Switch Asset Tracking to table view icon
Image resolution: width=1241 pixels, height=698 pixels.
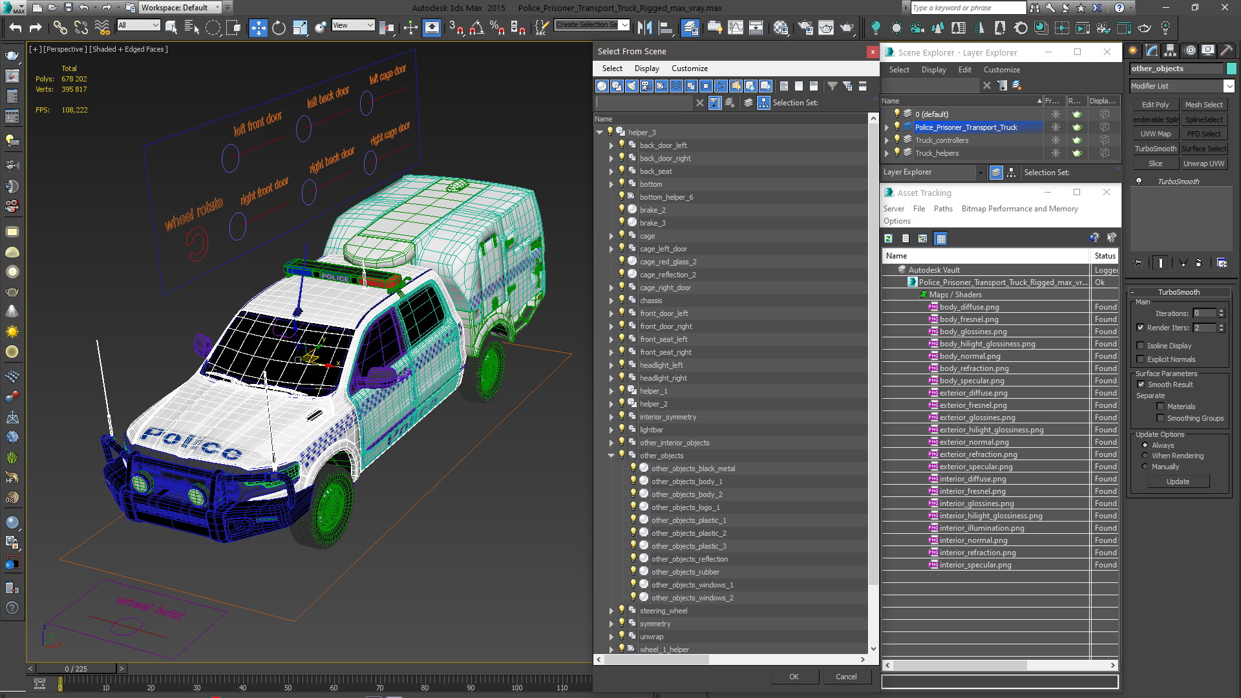[x=940, y=238]
